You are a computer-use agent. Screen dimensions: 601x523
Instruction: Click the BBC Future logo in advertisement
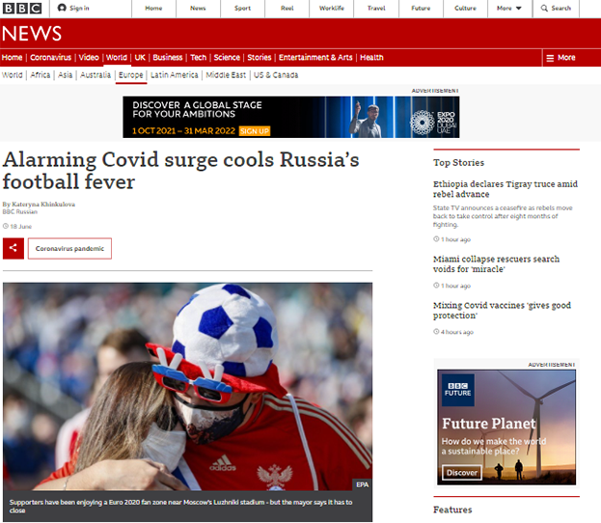tap(459, 390)
